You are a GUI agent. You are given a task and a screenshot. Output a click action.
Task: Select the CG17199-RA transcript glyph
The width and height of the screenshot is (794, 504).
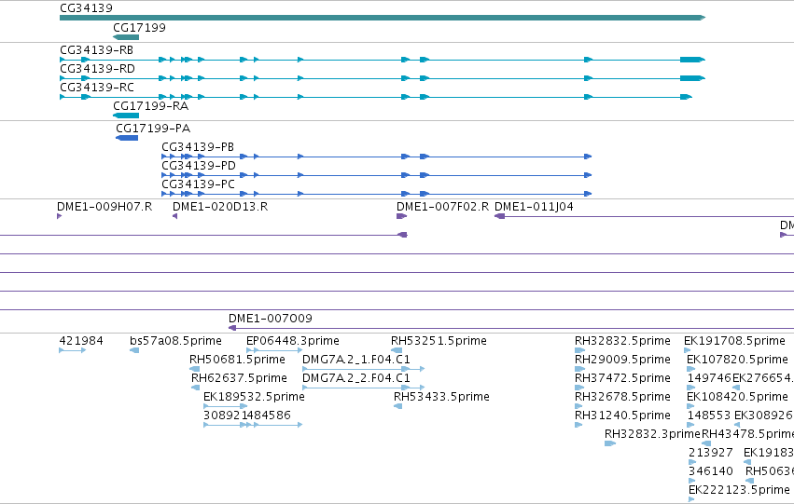coord(126,116)
